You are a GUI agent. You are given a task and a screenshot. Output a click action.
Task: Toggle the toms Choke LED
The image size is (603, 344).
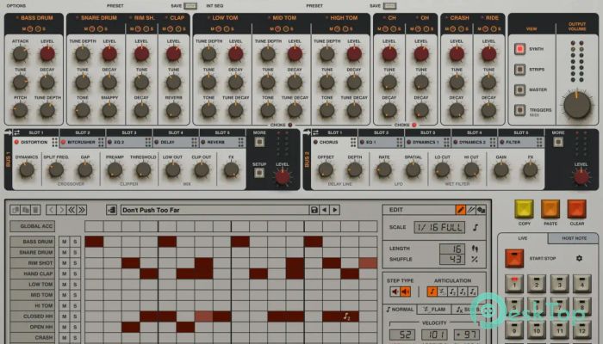pos(290,125)
